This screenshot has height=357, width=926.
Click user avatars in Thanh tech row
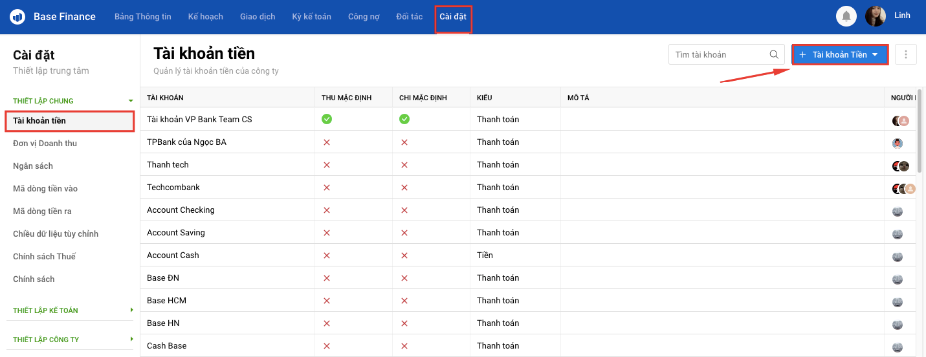tap(901, 166)
